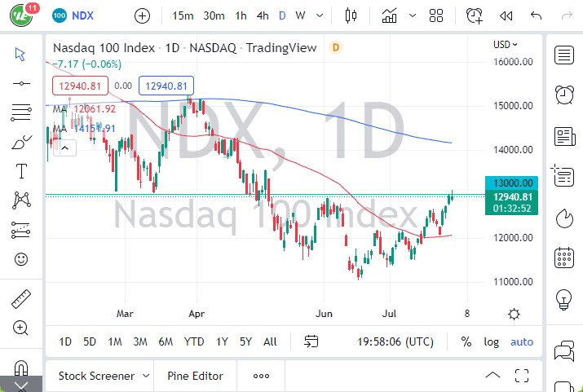The image size is (583, 392).
Task: Toggle percent scale
Action: (466, 341)
